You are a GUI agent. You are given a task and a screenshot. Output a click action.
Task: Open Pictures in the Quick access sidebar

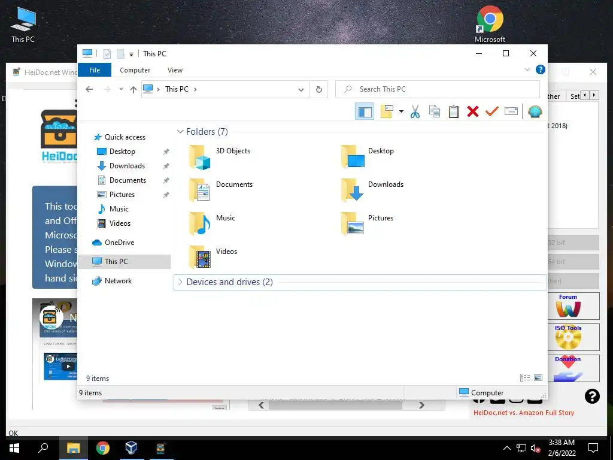click(122, 195)
